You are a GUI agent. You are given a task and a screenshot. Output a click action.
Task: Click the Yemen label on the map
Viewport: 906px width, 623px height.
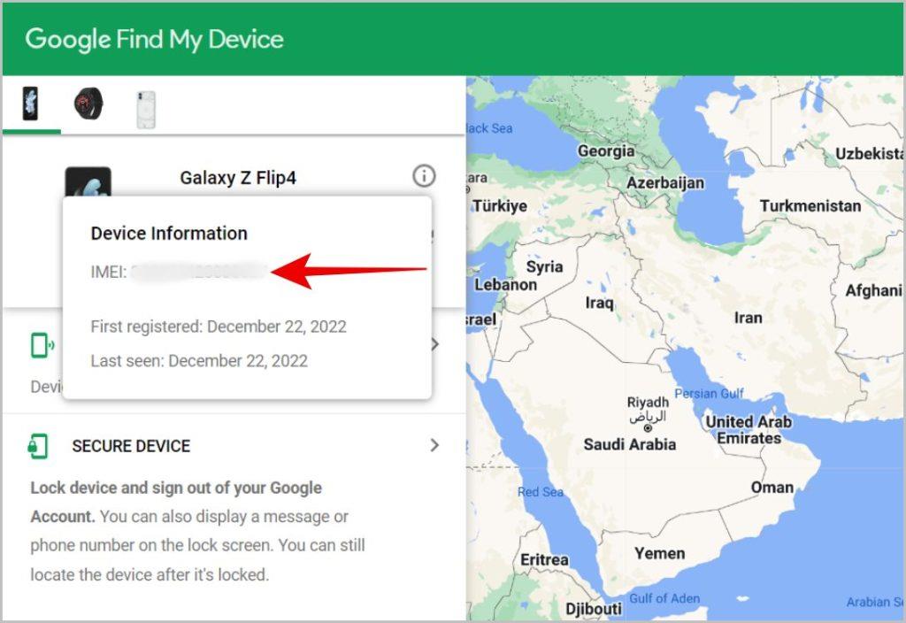[659, 554]
